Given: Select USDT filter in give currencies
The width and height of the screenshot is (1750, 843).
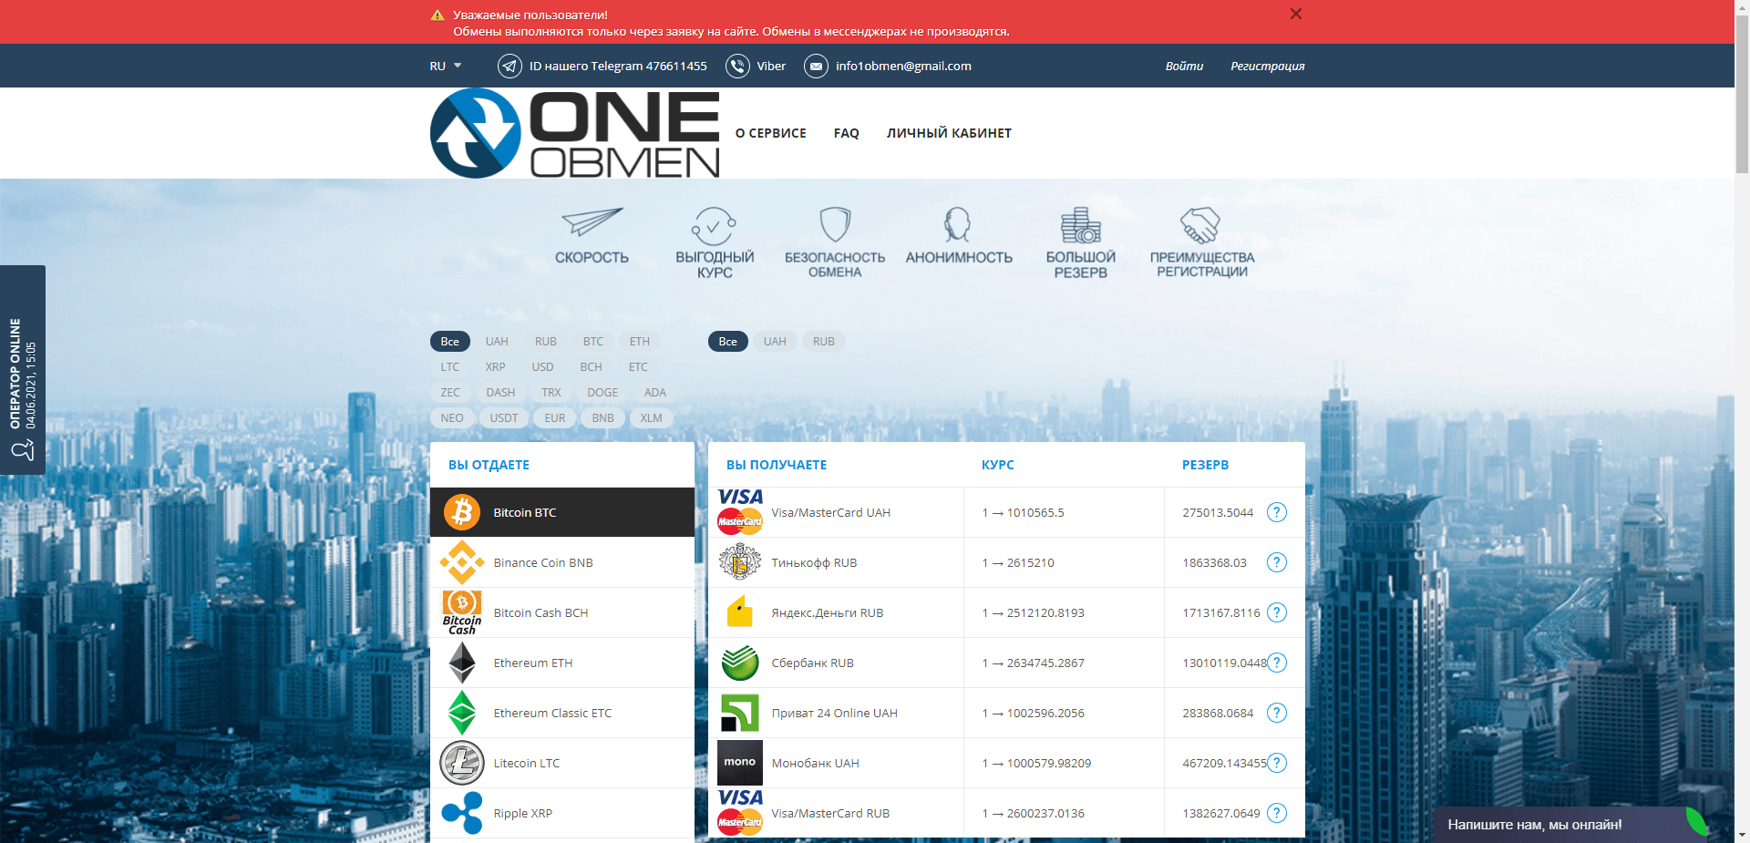Looking at the screenshot, I should tap(503, 418).
